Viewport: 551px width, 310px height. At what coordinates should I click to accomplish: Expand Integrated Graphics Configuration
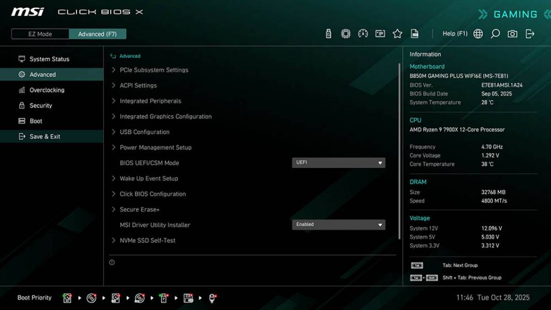(x=165, y=116)
